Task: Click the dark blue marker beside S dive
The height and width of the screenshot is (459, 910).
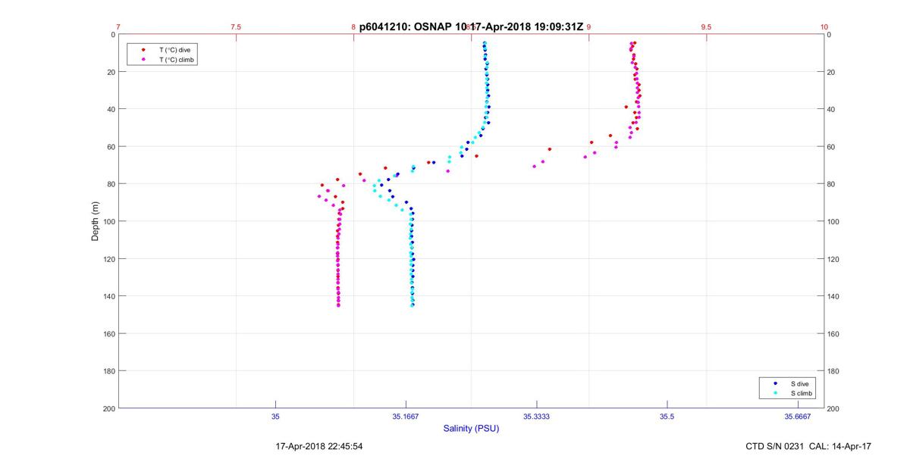Action: [x=775, y=384]
